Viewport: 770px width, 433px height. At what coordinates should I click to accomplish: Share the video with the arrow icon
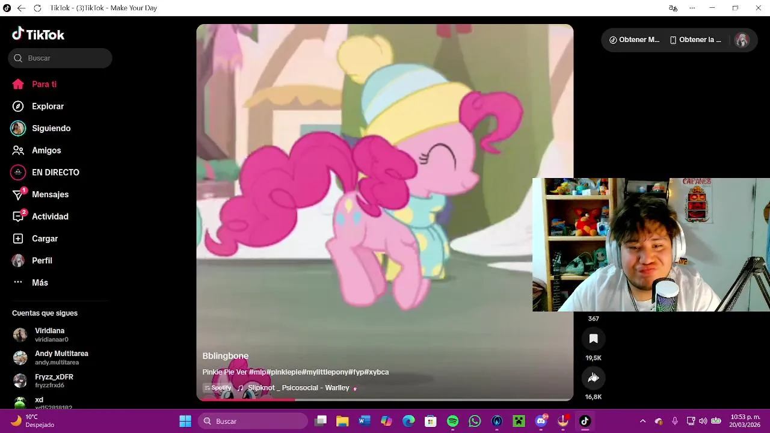coord(593,378)
